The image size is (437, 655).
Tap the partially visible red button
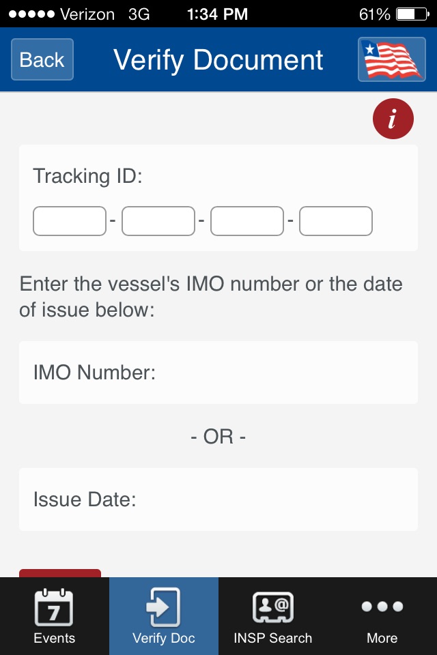point(60,573)
